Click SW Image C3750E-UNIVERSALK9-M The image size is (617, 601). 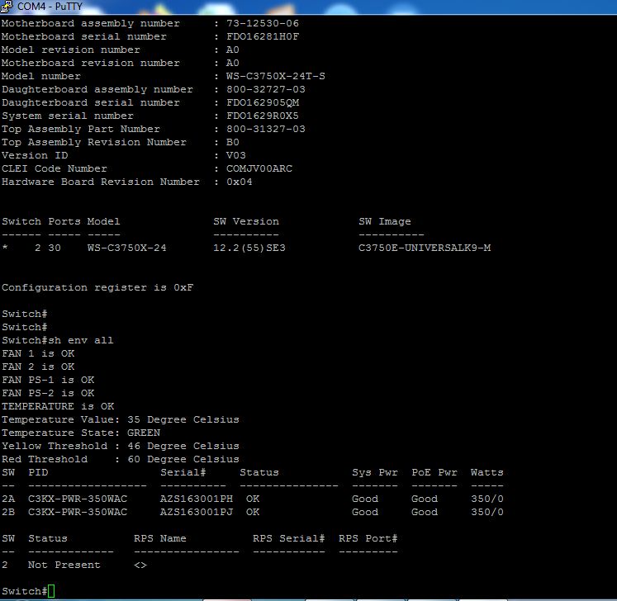click(425, 248)
